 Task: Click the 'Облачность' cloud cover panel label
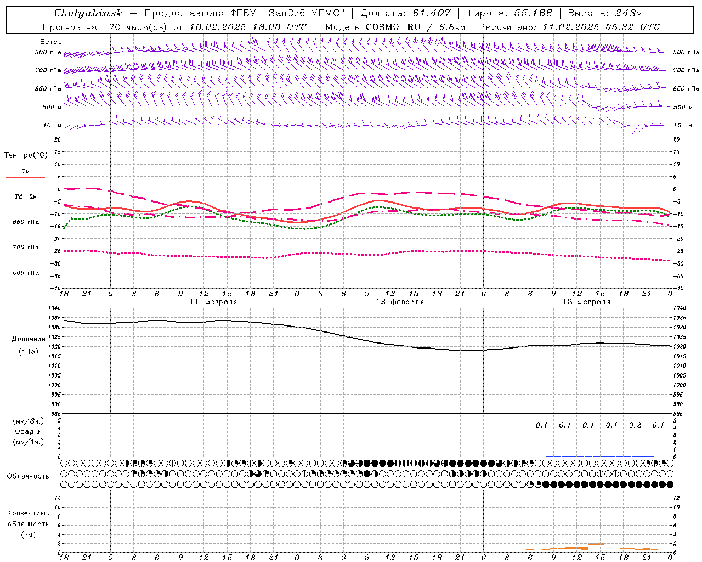coord(28,476)
